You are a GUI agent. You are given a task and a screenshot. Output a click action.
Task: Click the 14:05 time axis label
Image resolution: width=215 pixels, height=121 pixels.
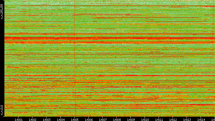[x=75, y=120]
